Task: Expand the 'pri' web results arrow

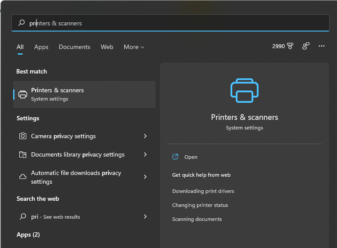Action: point(145,217)
